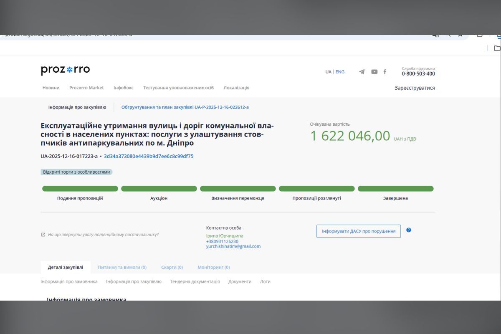Click the bookmark star in the address bar
Image resolution: width=501 pixels, height=334 pixels.
coord(461,35)
